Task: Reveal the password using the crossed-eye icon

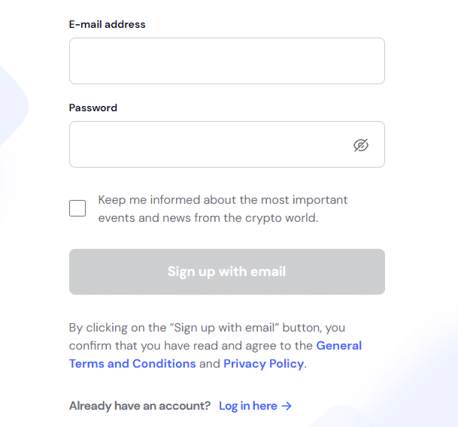Action: (x=361, y=145)
